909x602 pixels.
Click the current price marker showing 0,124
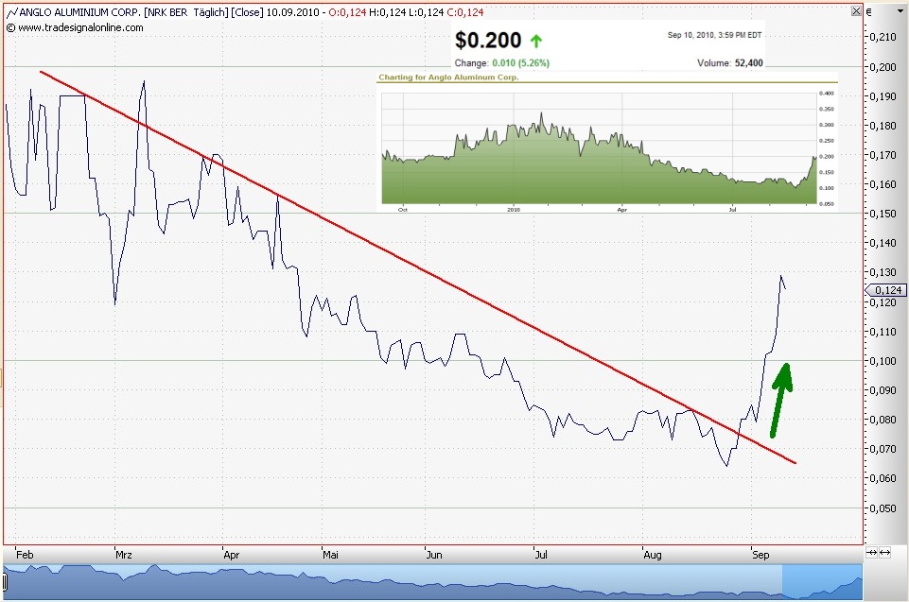pos(885,291)
